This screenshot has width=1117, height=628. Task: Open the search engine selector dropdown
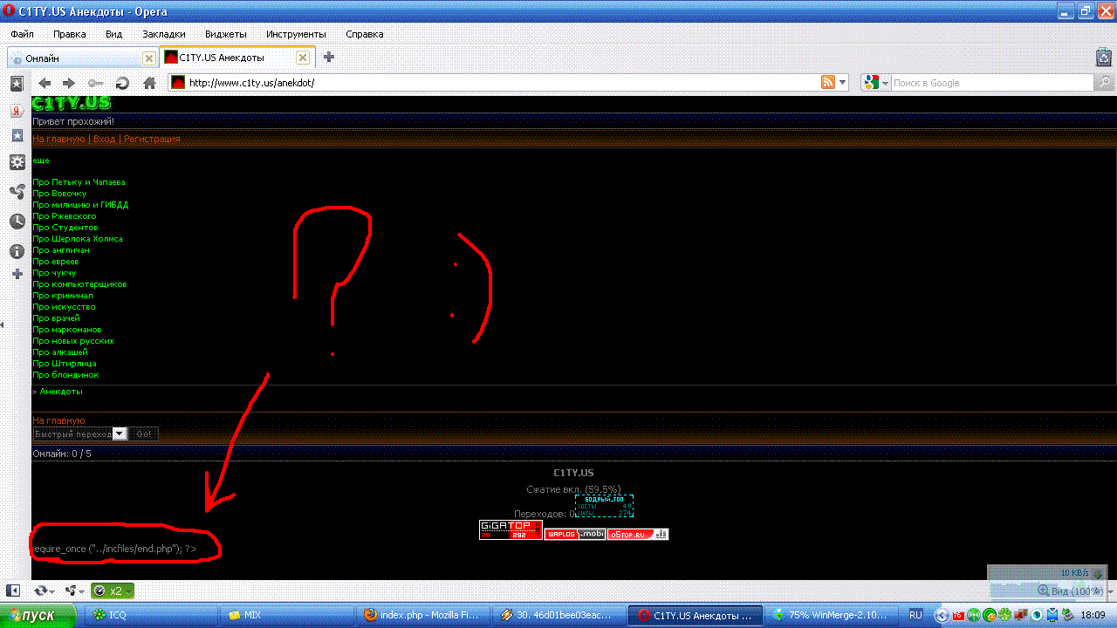(x=875, y=83)
